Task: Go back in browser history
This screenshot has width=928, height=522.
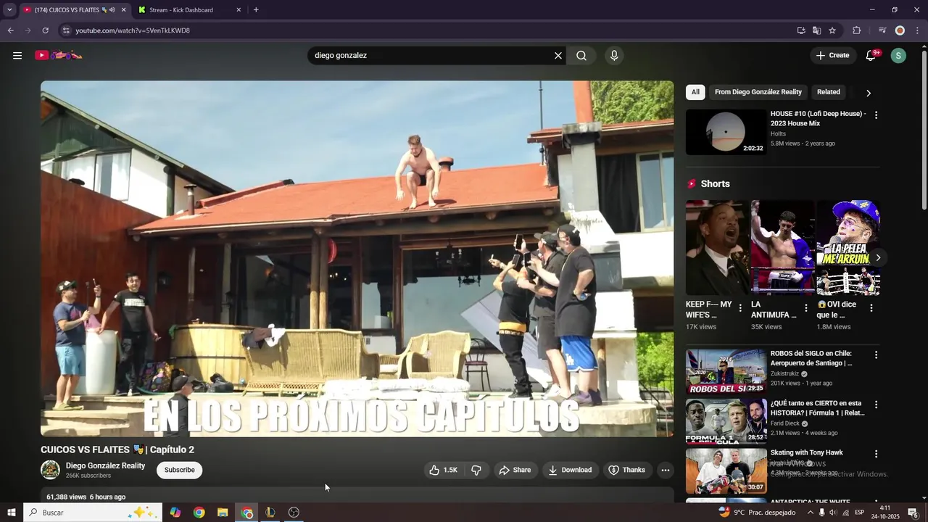Action: [x=10, y=30]
